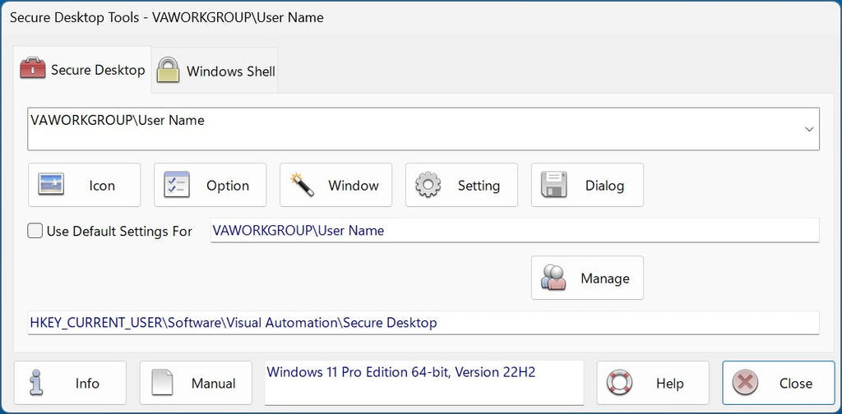This screenshot has height=414, width=842.
Task: Click the Windows 11 Pro version text box
Action: pos(423,382)
